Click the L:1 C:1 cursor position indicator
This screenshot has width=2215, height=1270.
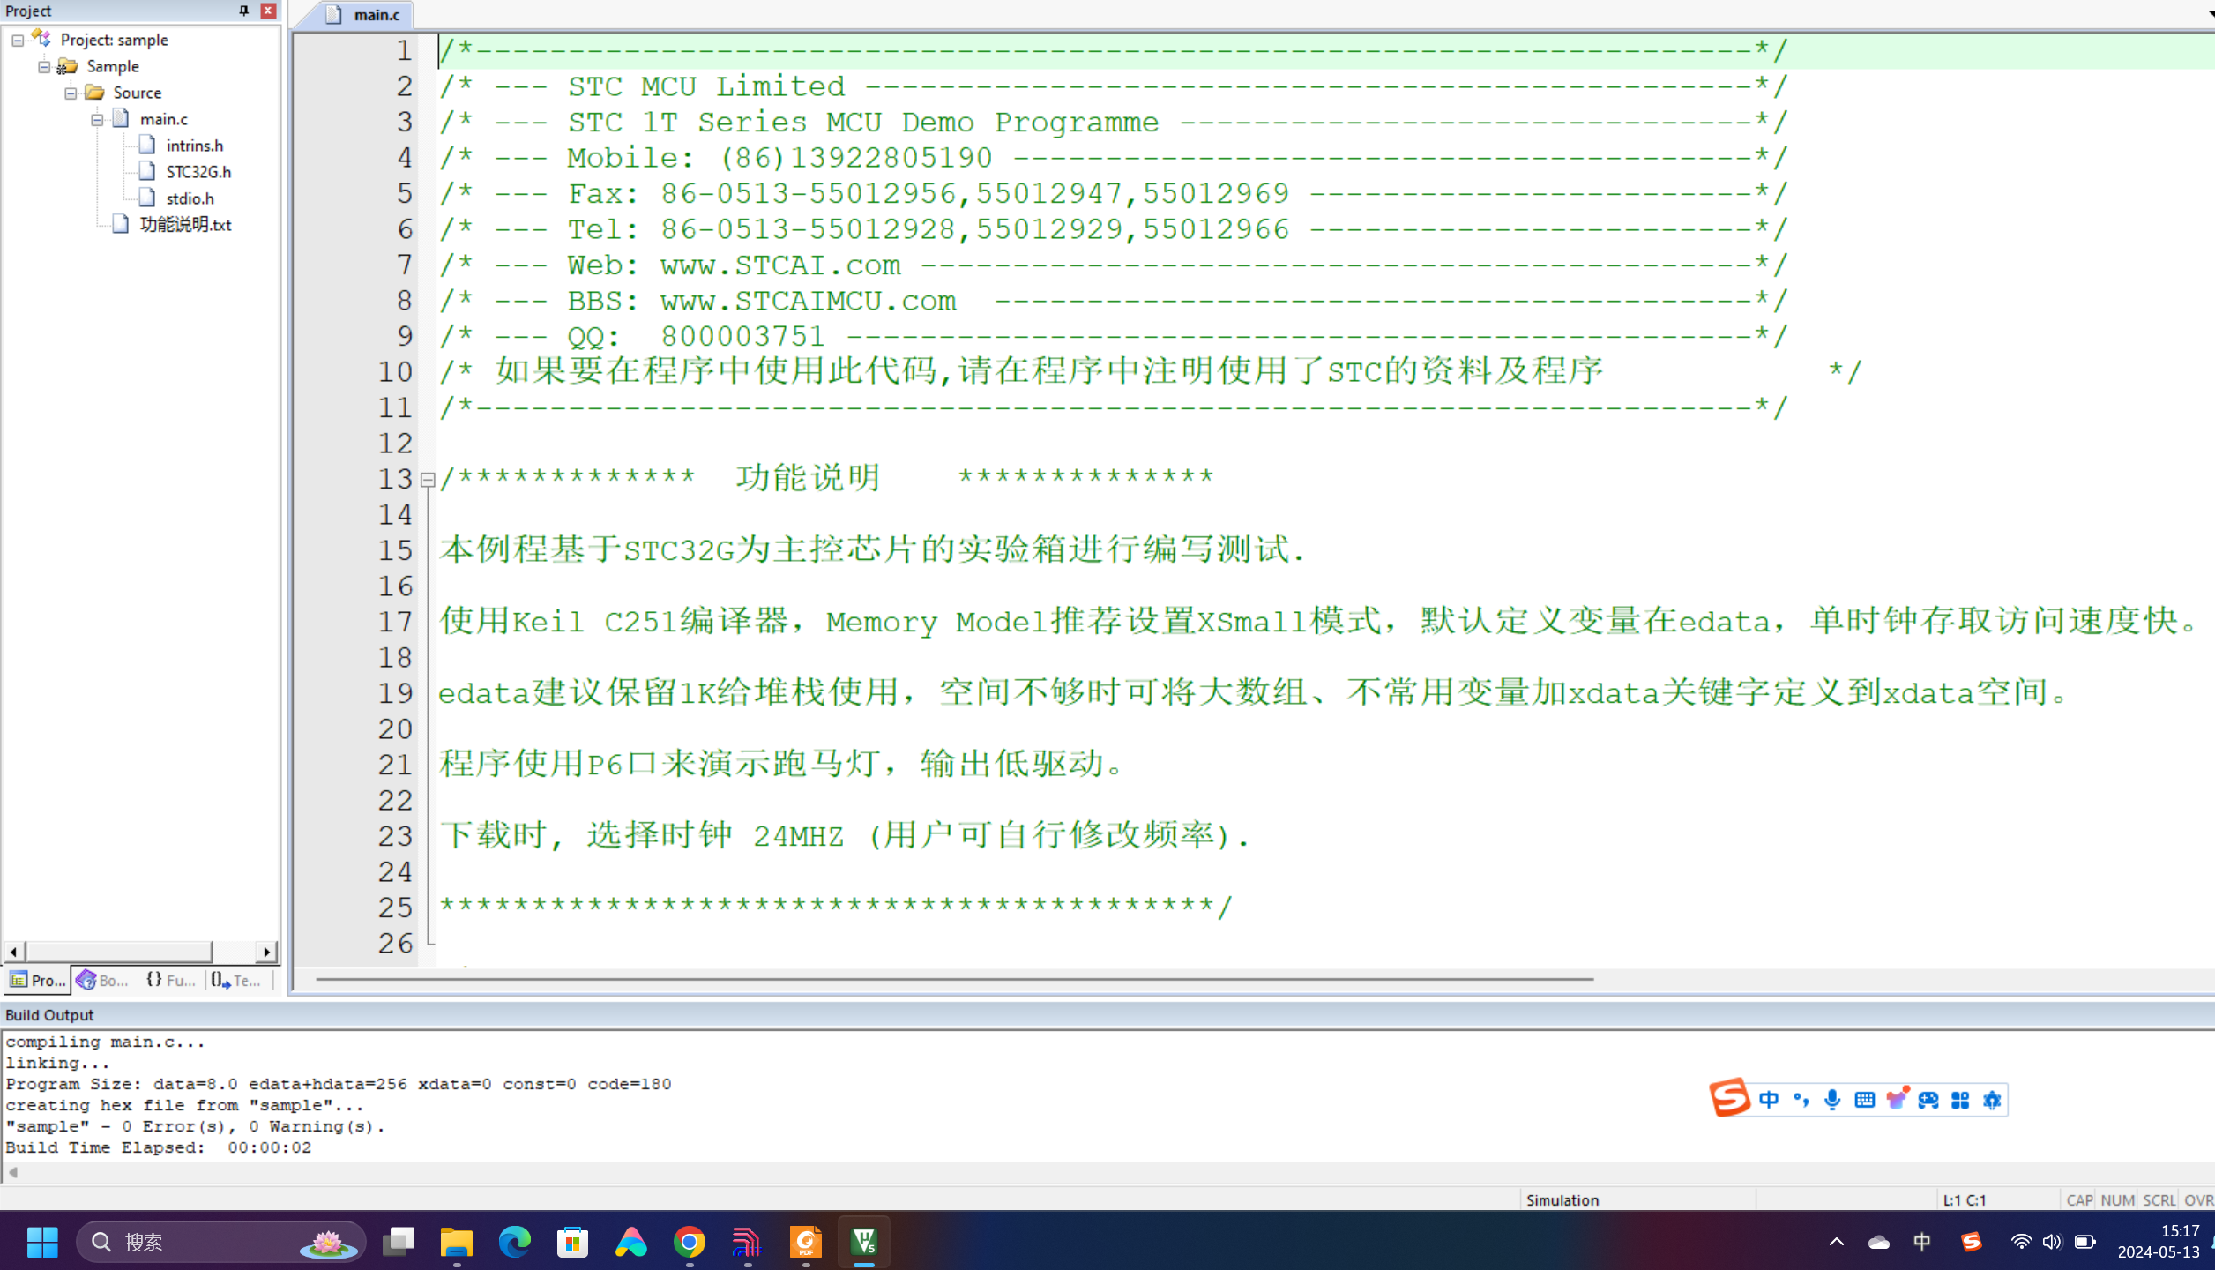(x=1964, y=1200)
